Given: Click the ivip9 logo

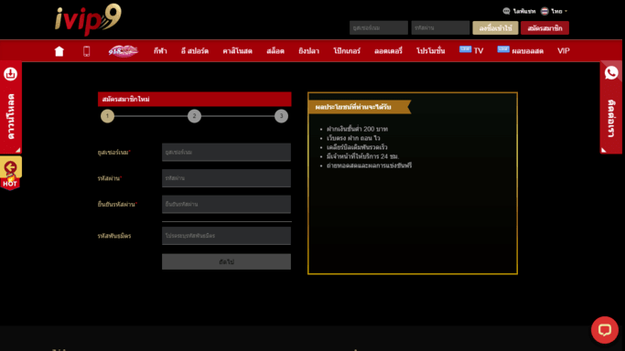Looking at the screenshot, I should point(88,19).
